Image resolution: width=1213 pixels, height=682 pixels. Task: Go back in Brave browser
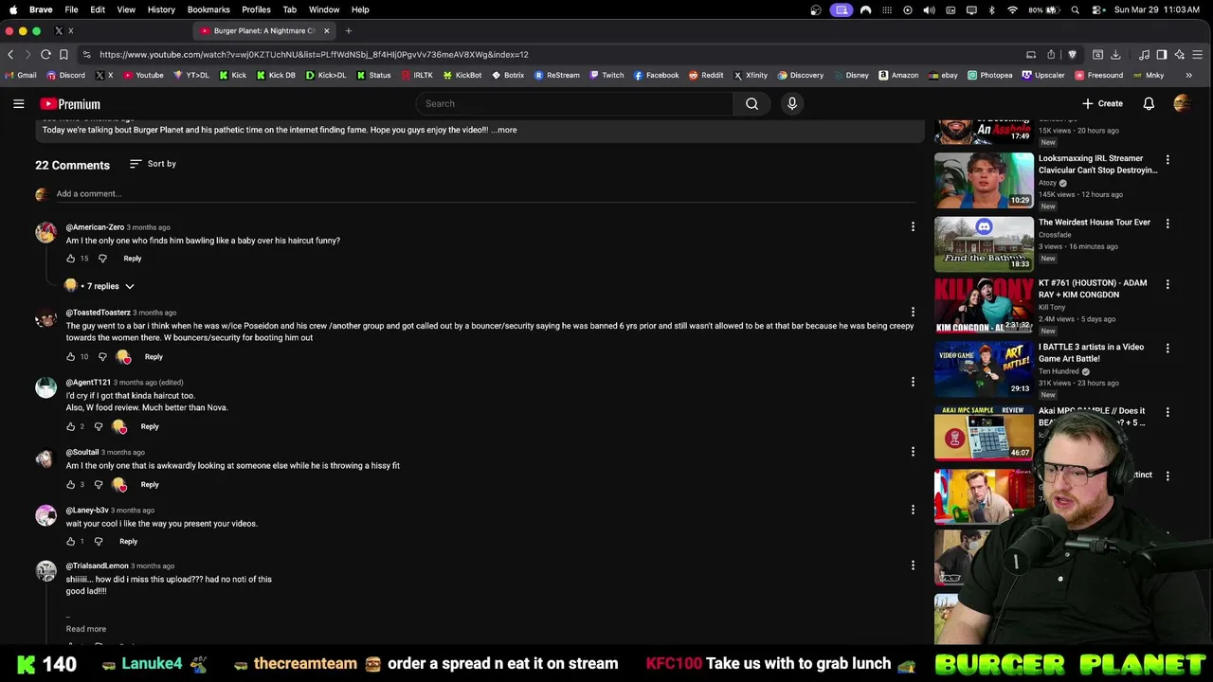[10, 55]
